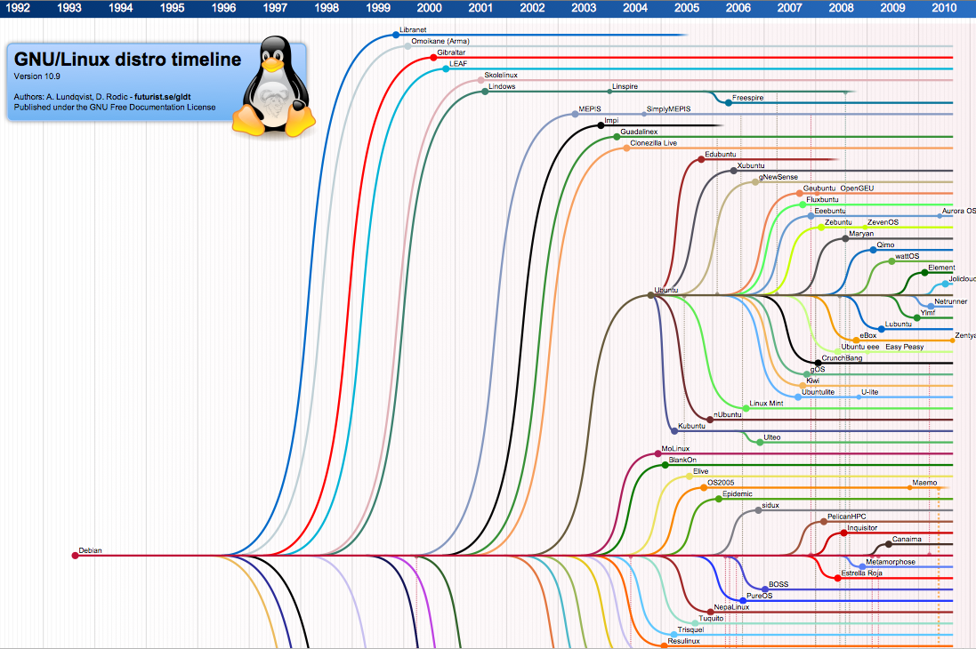The image size is (976, 649).
Task: Select the Qimo node
Action: [x=873, y=250]
